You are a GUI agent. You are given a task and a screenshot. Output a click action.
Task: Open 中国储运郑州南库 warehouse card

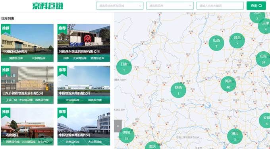click(x=27, y=43)
